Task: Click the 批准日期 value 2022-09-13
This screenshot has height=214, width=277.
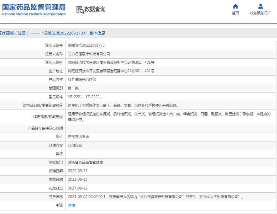Action: click(x=78, y=171)
